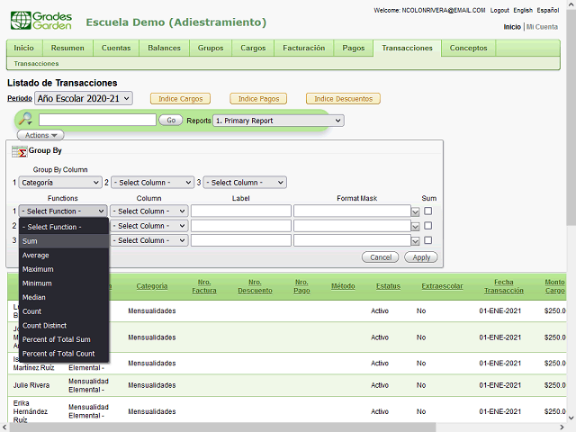Image resolution: width=576 pixels, height=432 pixels.
Task: Open the Reports Primary Report dropdown
Action: click(x=278, y=121)
